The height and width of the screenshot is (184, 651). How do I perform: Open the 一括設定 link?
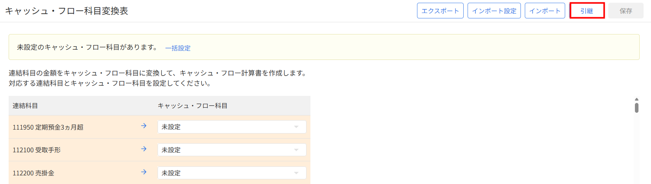(x=178, y=48)
